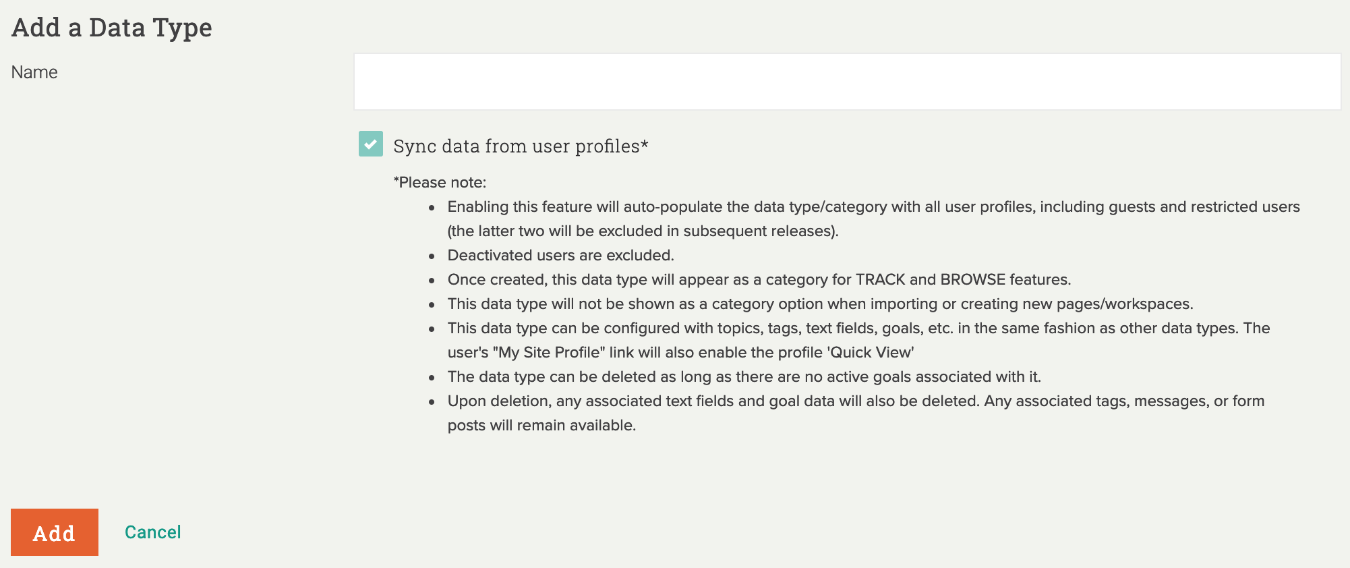Image resolution: width=1350 pixels, height=568 pixels.
Task: Click the note about topics, tags, text fields
Action: pyautogui.click(x=858, y=329)
